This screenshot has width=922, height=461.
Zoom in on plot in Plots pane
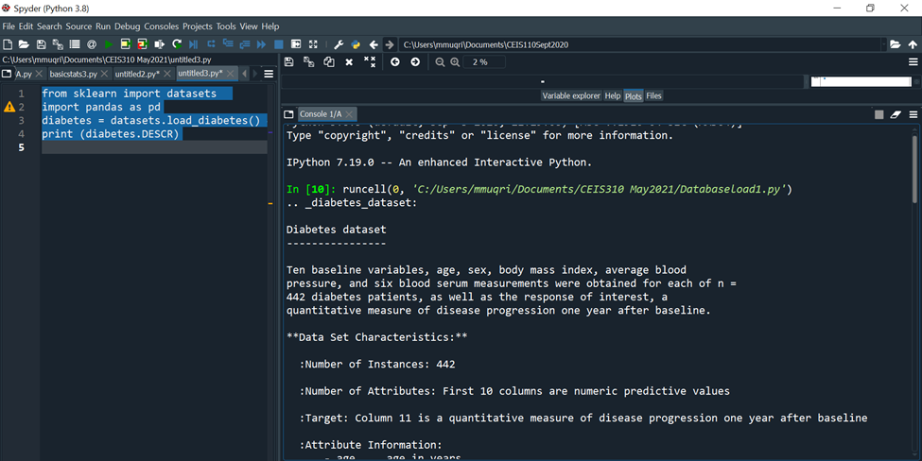click(x=455, y=61)
